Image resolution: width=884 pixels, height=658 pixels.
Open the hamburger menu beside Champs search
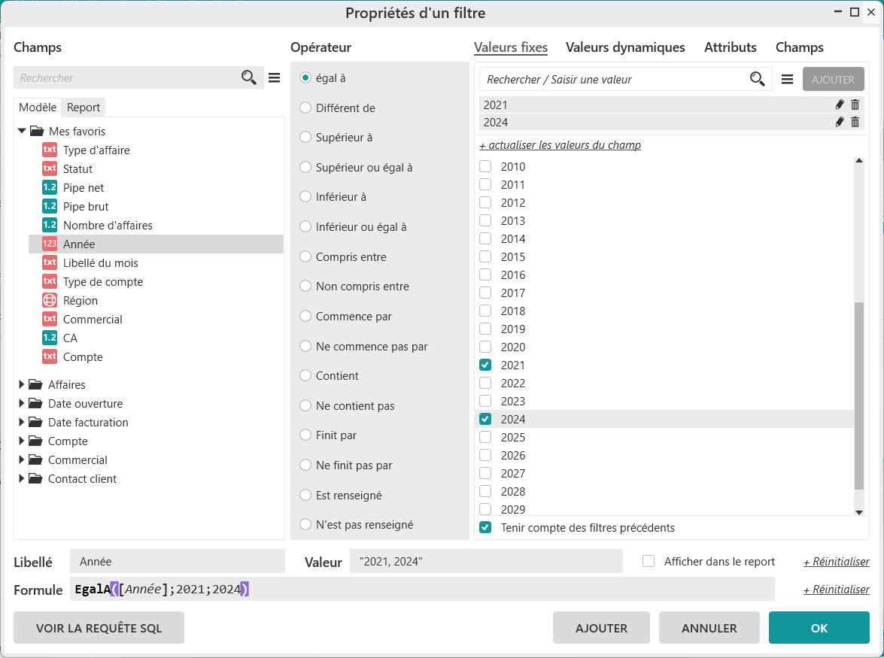click(x=274, y=77)
